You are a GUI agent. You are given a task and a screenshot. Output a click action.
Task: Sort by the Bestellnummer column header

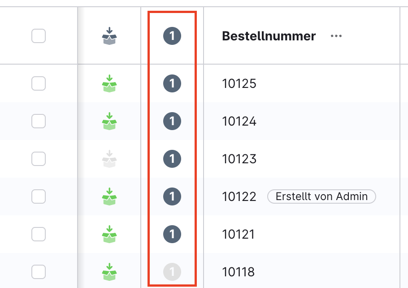tap(269, 36)
